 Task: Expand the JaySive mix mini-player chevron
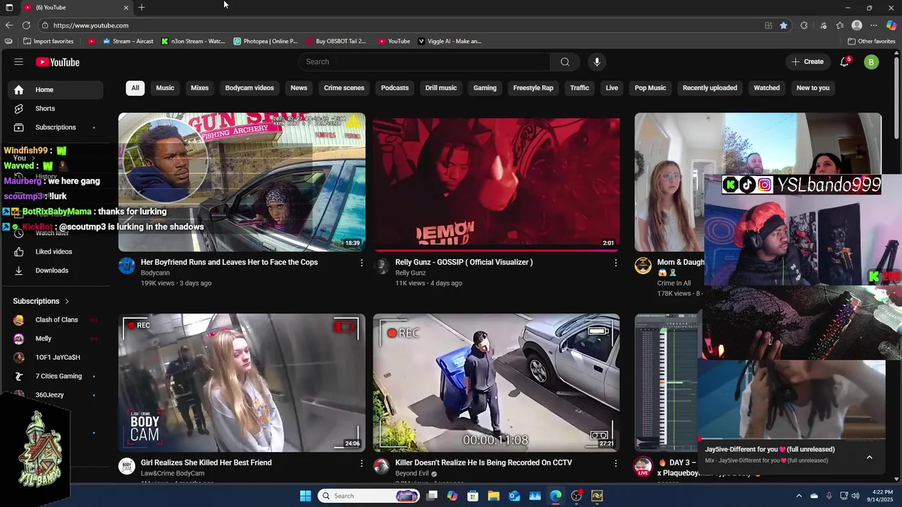[x=870, y=457]
